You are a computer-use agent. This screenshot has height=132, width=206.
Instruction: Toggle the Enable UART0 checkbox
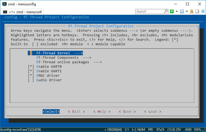click(31, 67)
